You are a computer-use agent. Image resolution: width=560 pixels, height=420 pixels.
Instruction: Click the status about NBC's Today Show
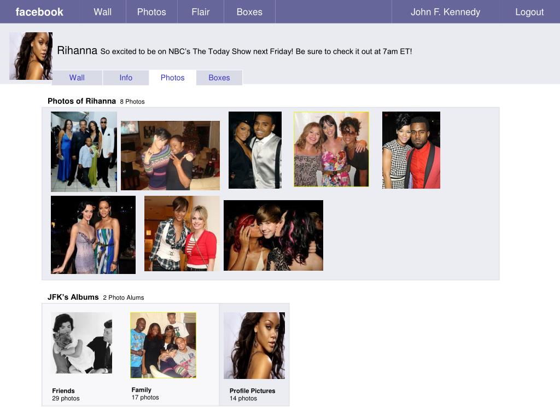click(256, 51)
